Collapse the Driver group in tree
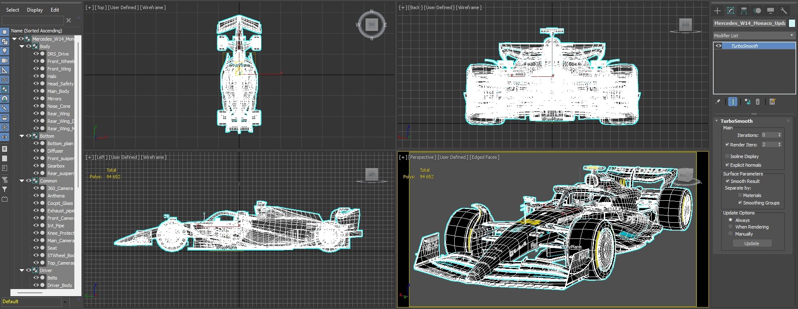The width and height of the screenshot is (798, 309). (22, 270)
